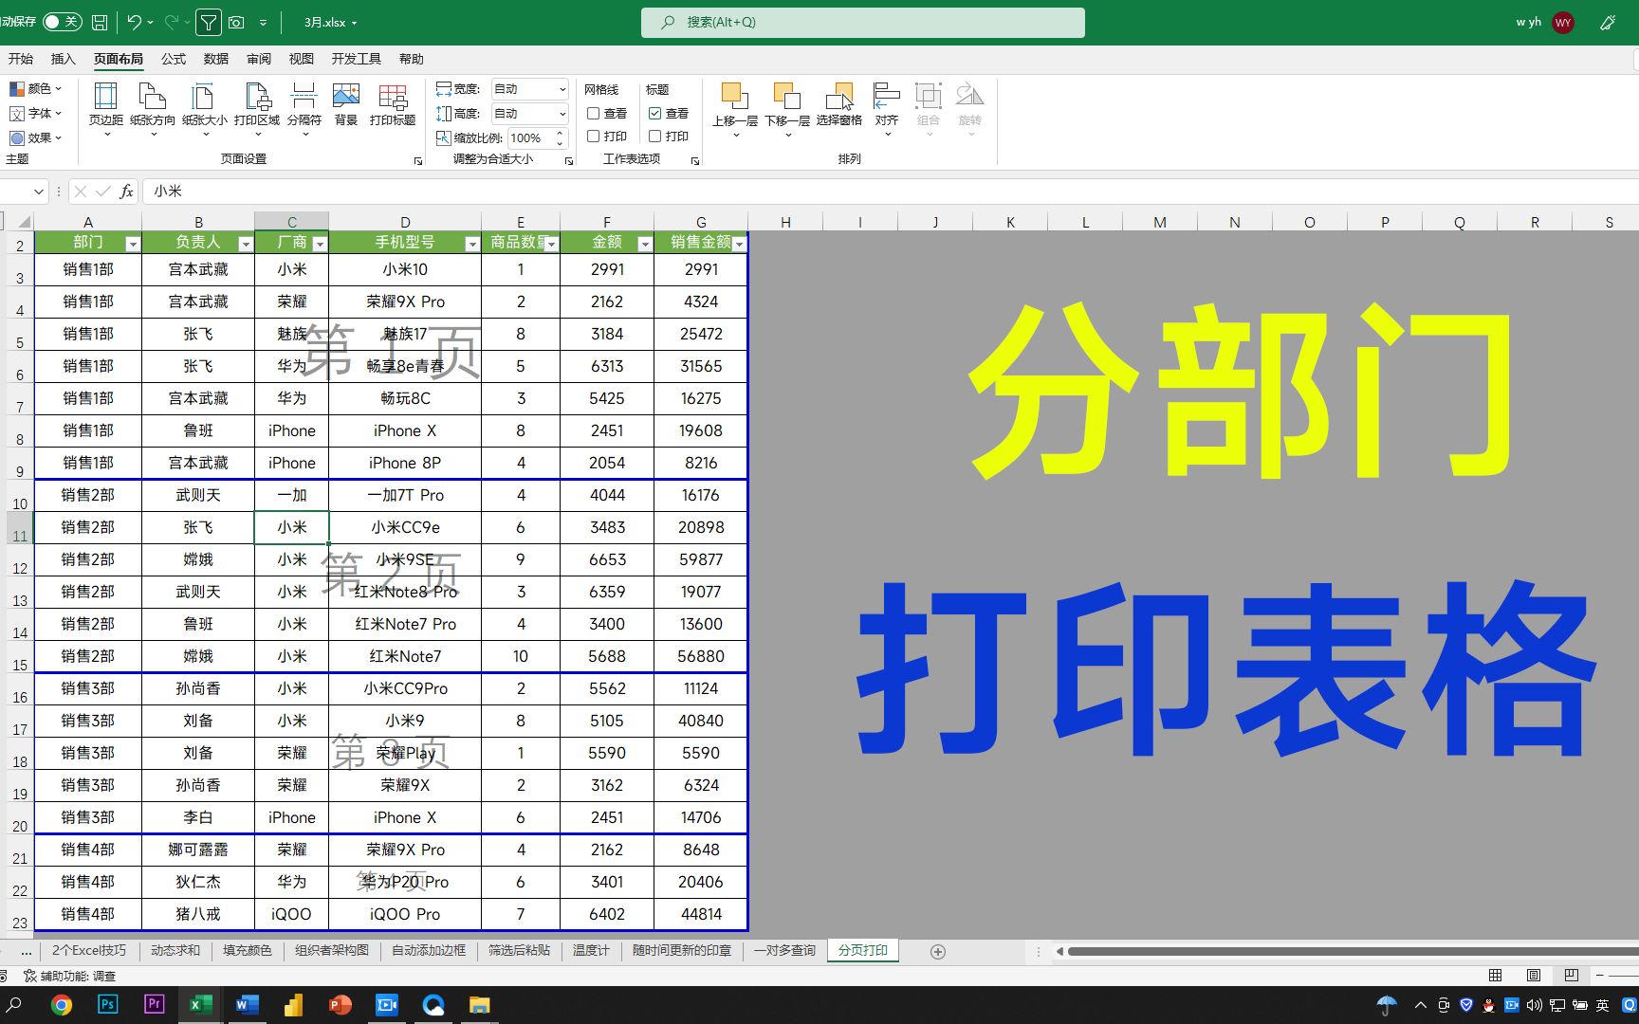This screenshot has height=1024, width=1639.
Task: Check 网格线 打印 gridlines print checkbox
Action: [x=593, y=136]
